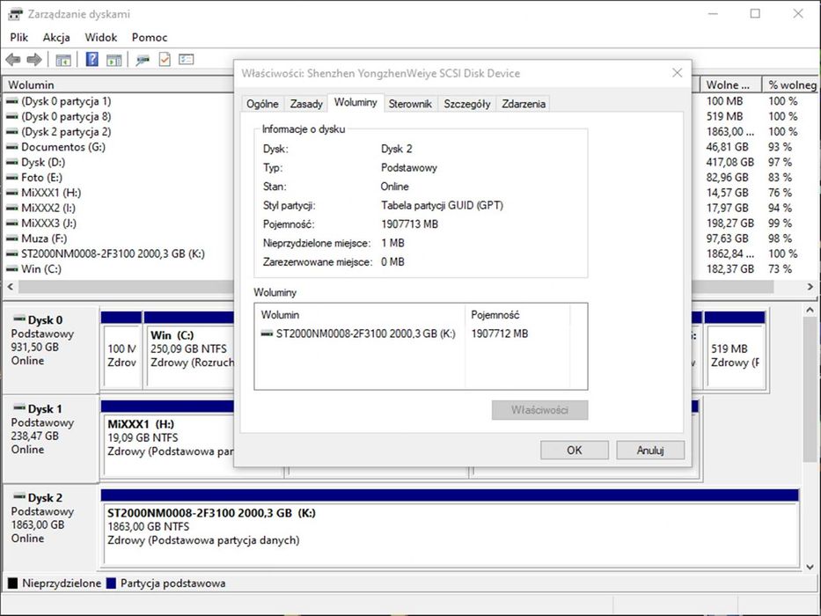Screen dimensions: 821x616
Task: Click the 1907713 MB capacity value
Action: [409, 224]
